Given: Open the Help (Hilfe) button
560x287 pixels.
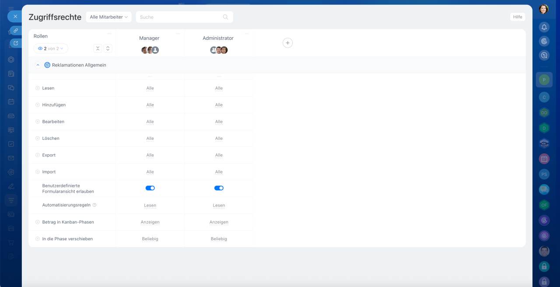Looking at the screenshot, I should [x=518, y=17].
